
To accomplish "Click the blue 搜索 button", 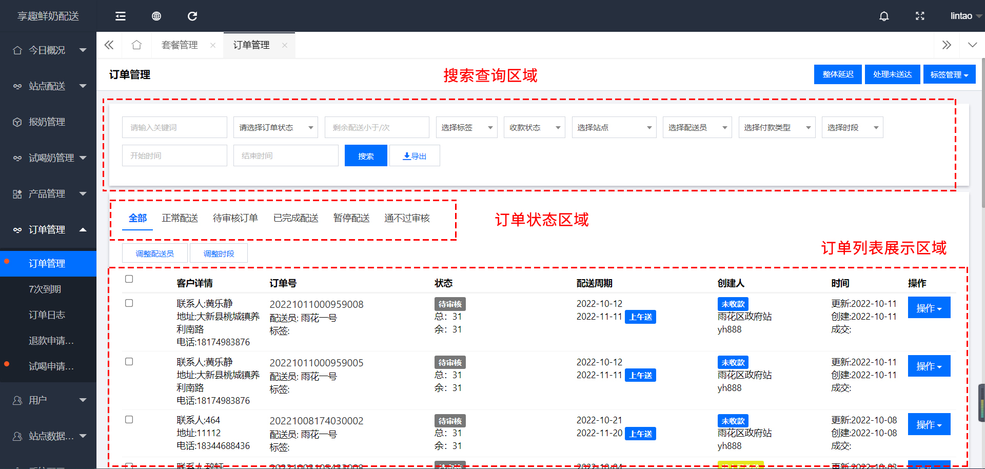I will pyautogui.click(x=366, y=156).
